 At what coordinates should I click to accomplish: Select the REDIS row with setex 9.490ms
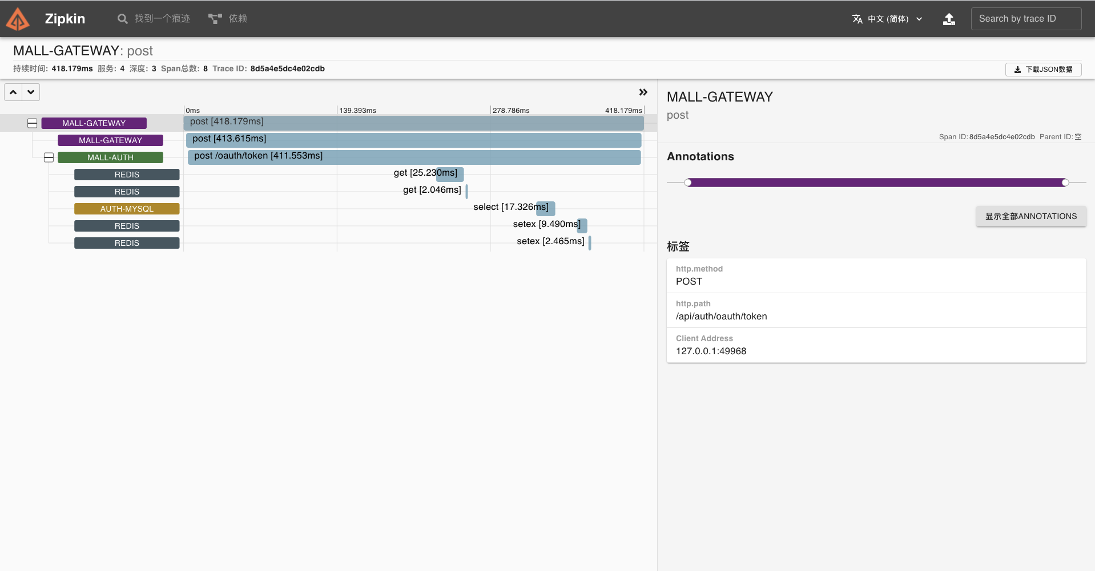click(x=127, y=226)
